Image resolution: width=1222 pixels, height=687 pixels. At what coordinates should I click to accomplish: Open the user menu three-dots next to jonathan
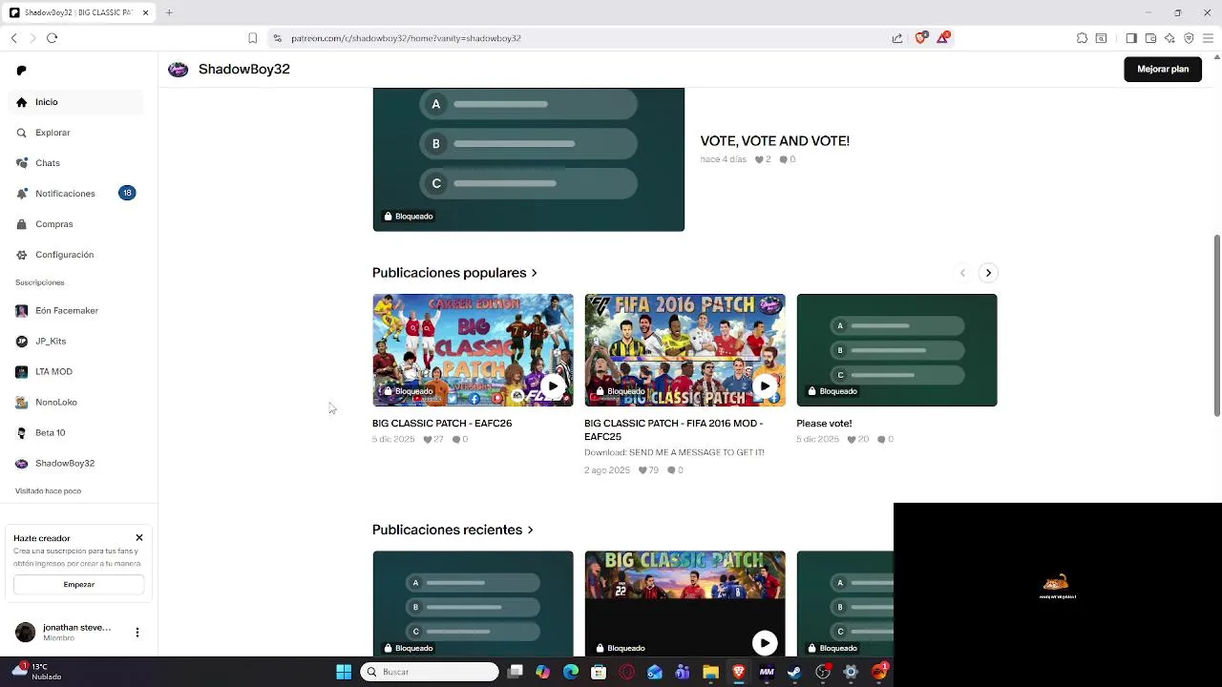(137, 633)
